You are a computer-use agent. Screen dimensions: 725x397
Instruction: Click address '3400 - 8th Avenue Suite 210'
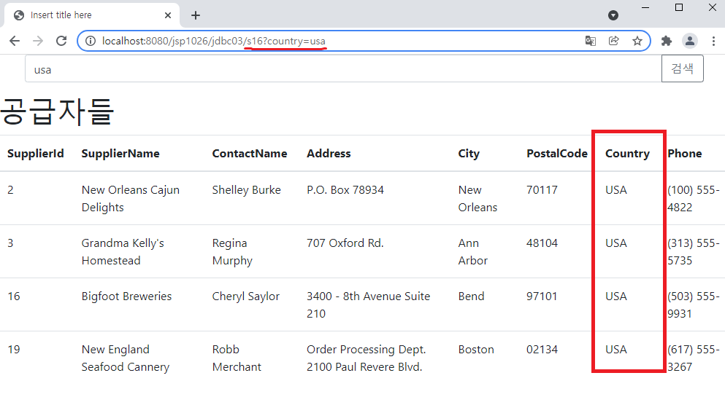tap(369, 304)
